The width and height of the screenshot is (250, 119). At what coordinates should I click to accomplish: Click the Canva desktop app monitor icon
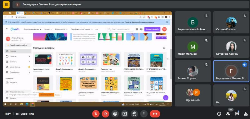pos(137,29)
